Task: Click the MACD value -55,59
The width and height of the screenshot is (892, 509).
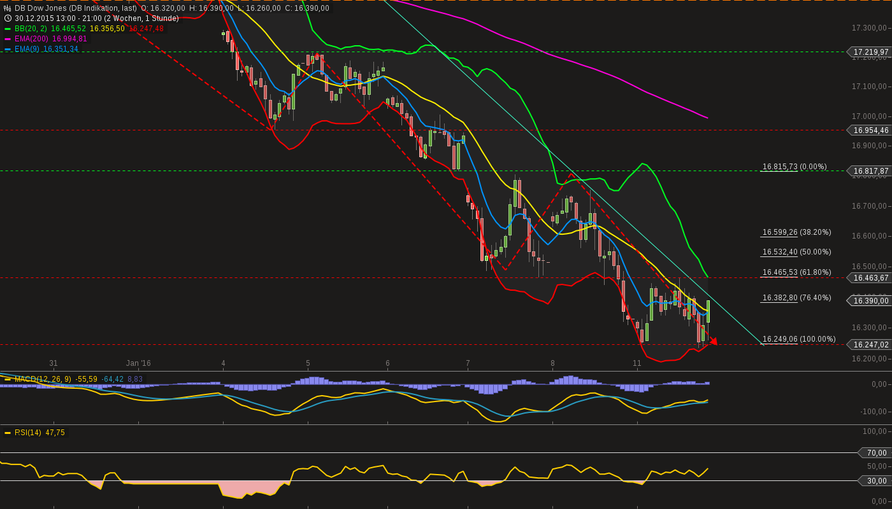Action: pos(87,379)
